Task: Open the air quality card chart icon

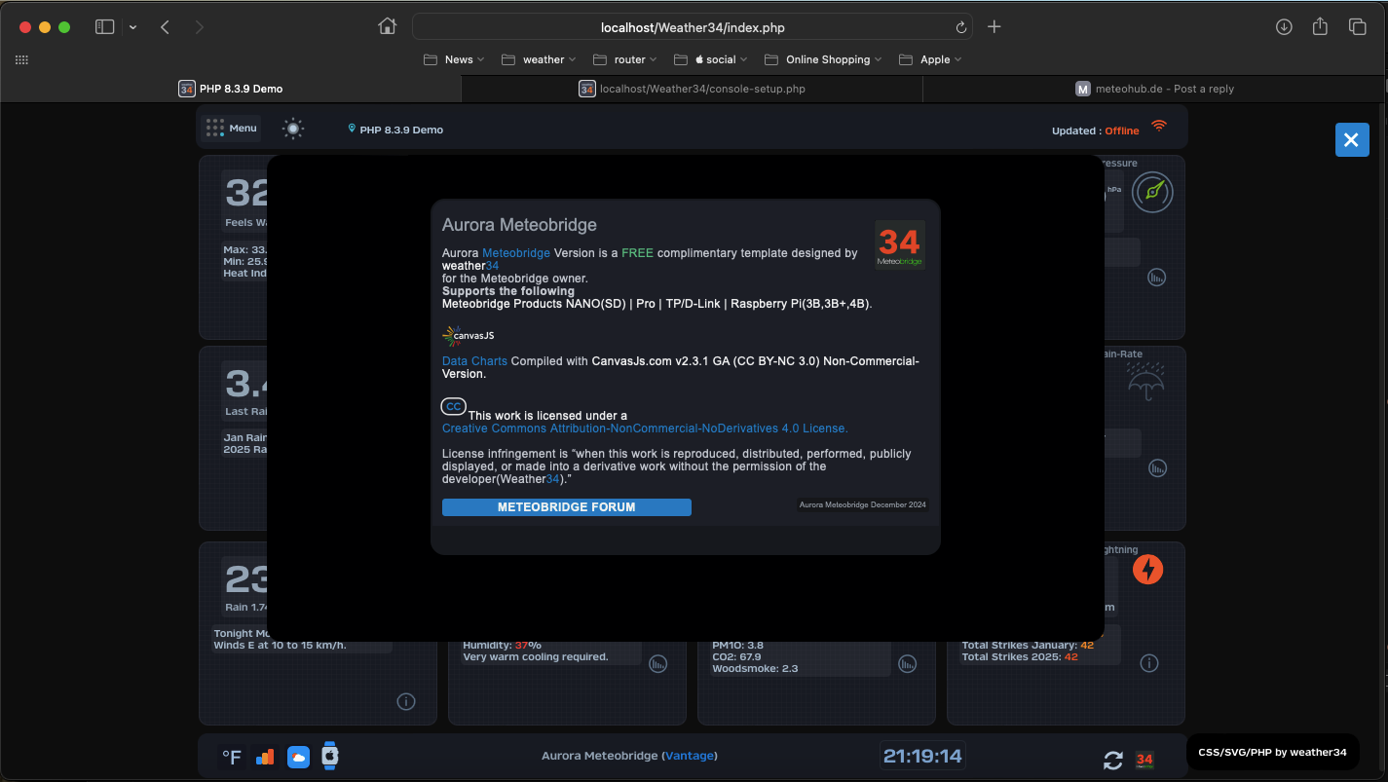Action: coord(907,663)
